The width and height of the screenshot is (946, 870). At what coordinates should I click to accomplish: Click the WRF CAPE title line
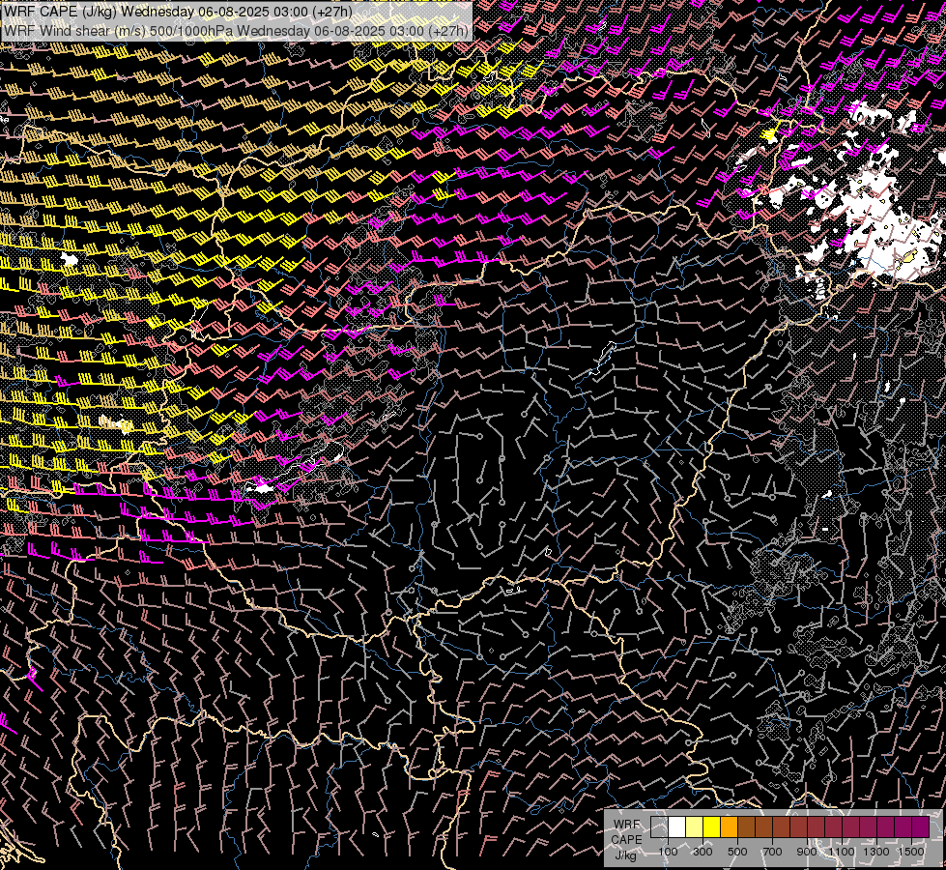click(x=178, y=12)
